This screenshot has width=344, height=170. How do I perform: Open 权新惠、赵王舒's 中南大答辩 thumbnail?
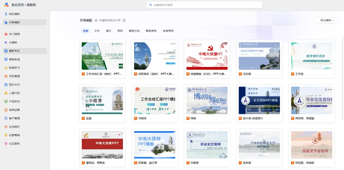point(155,145)
